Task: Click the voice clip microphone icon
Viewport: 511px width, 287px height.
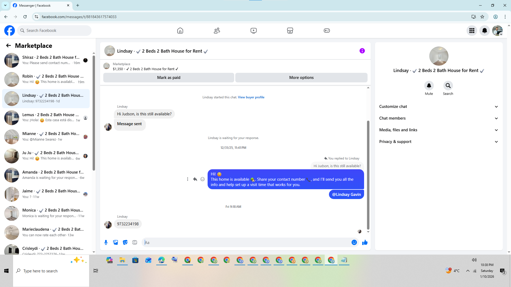Action: click(106, 242)
